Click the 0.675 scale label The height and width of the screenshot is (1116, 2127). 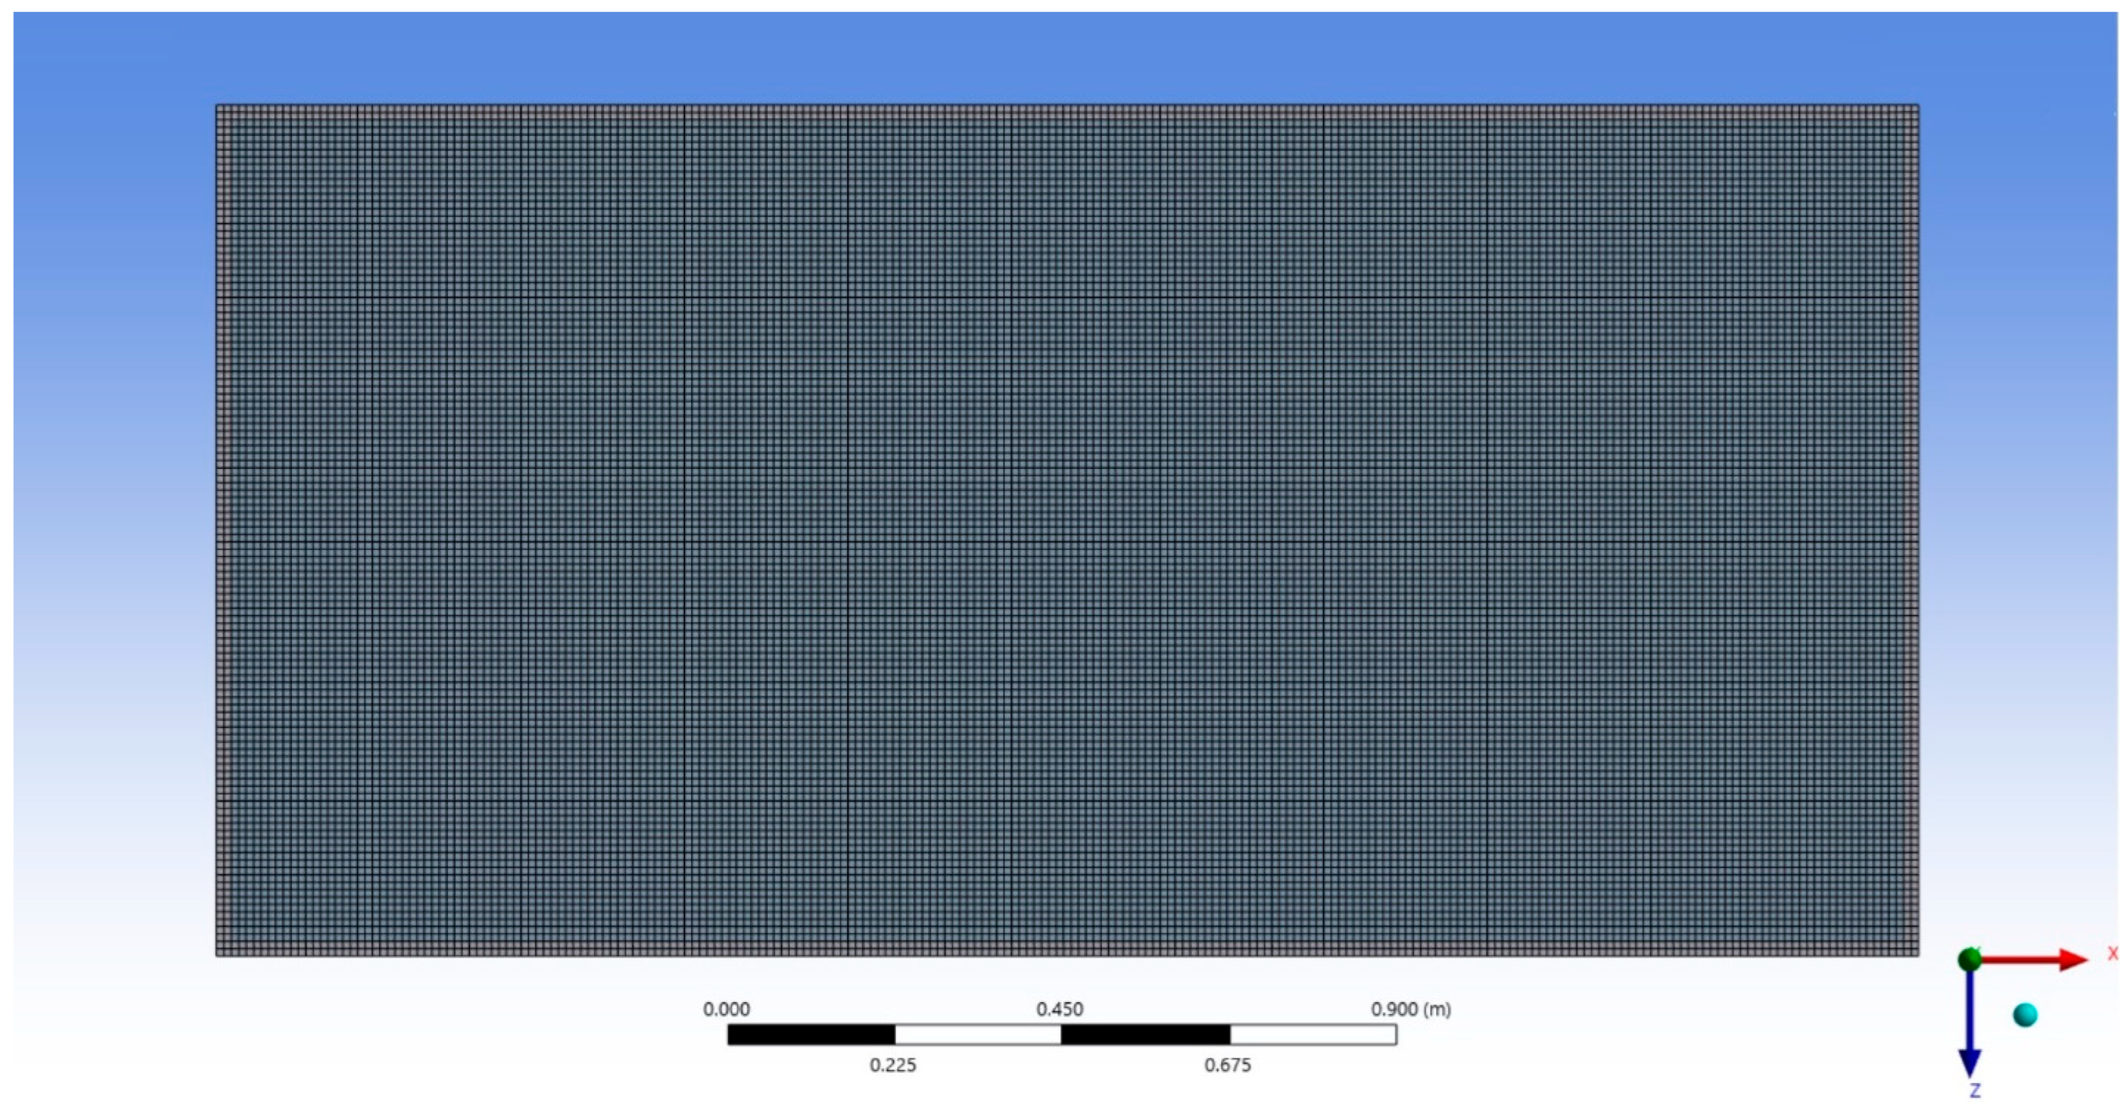(x=1227, y=1065)
